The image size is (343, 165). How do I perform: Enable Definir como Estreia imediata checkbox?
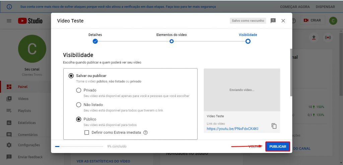[x=86, y=132]
